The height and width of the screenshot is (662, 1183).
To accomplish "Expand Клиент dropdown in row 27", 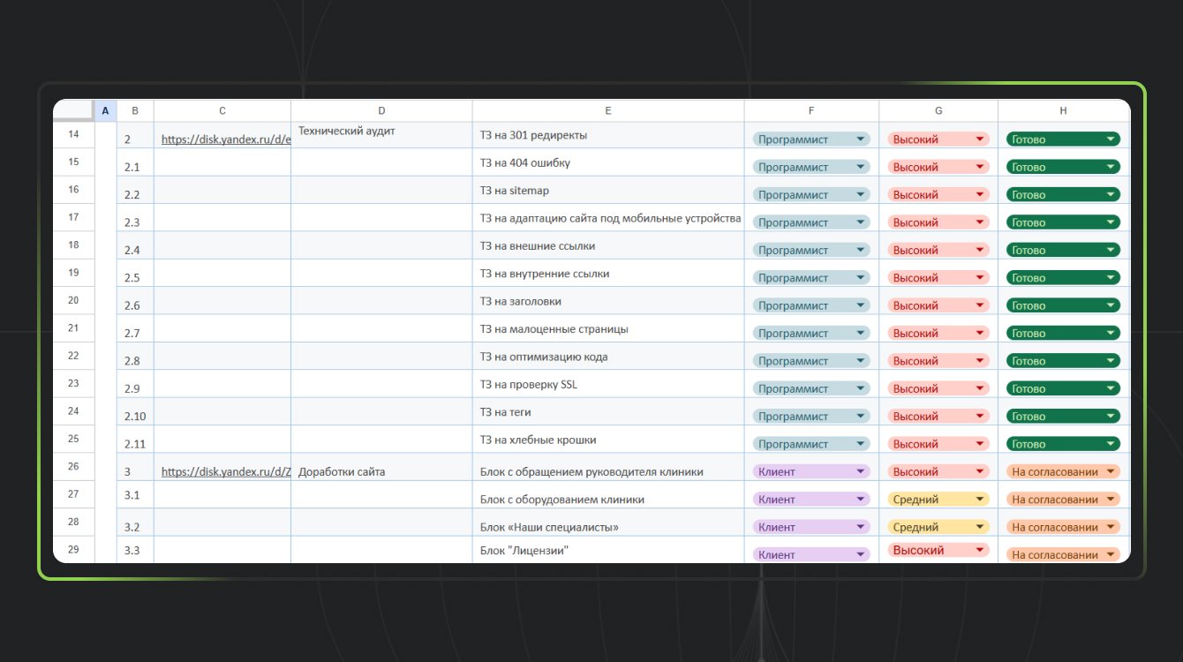I will (860, 500).
